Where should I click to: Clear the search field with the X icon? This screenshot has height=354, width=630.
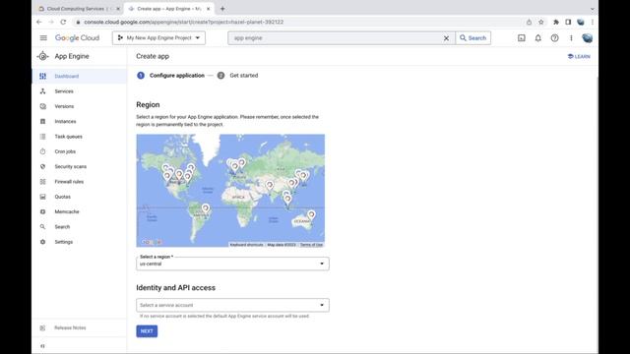(x=446, y=38)
